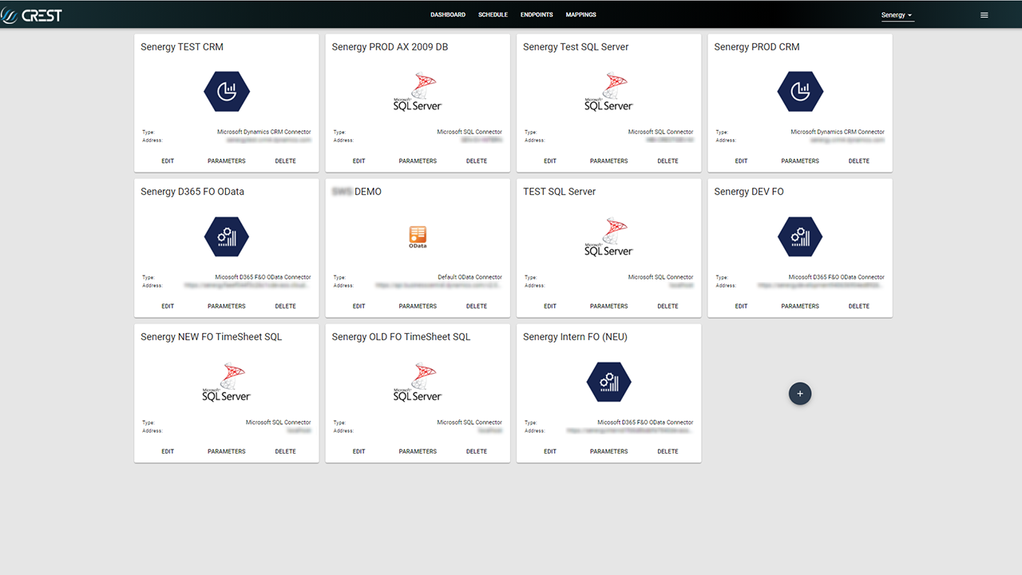Open Parameters for Senergy TEST CRM
1022x575 pixels.
click(x=227, y=161)
